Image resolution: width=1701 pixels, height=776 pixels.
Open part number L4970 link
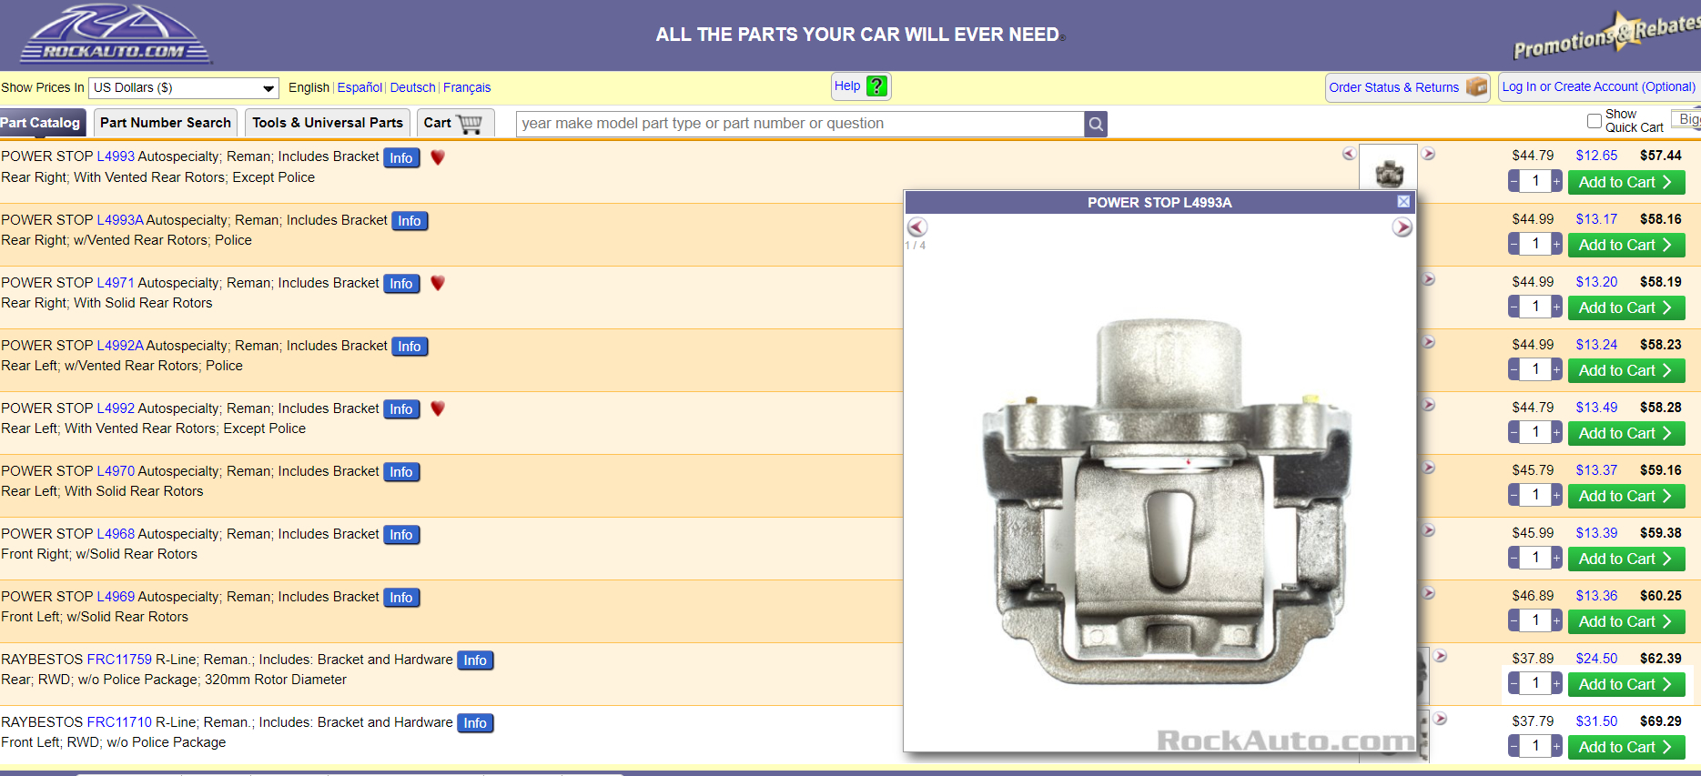[x=116, y=470]
